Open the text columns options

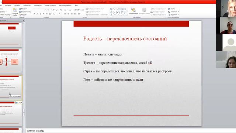(79, 14)
